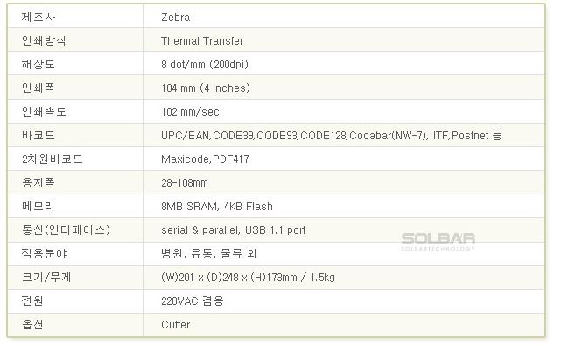This screenshot has width=568, height=346.
Task: Click serial & parallel, USB 1.1 port text
Action: point(234,230)
